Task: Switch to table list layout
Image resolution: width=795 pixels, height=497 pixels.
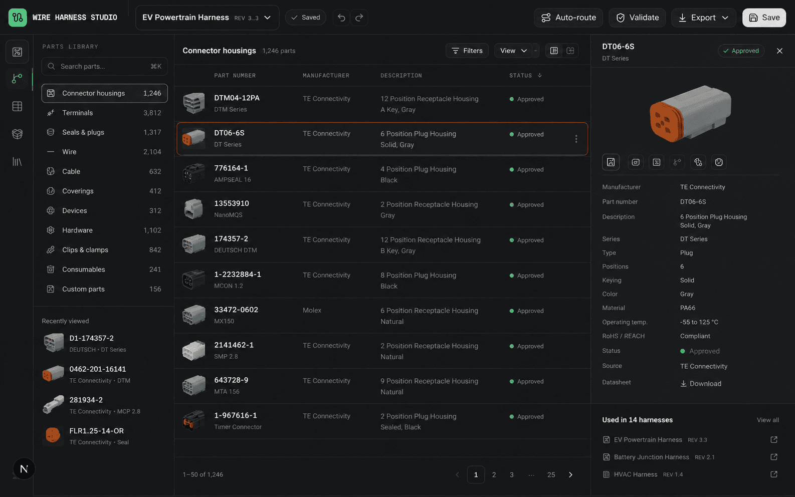Action: click(554, 51)
